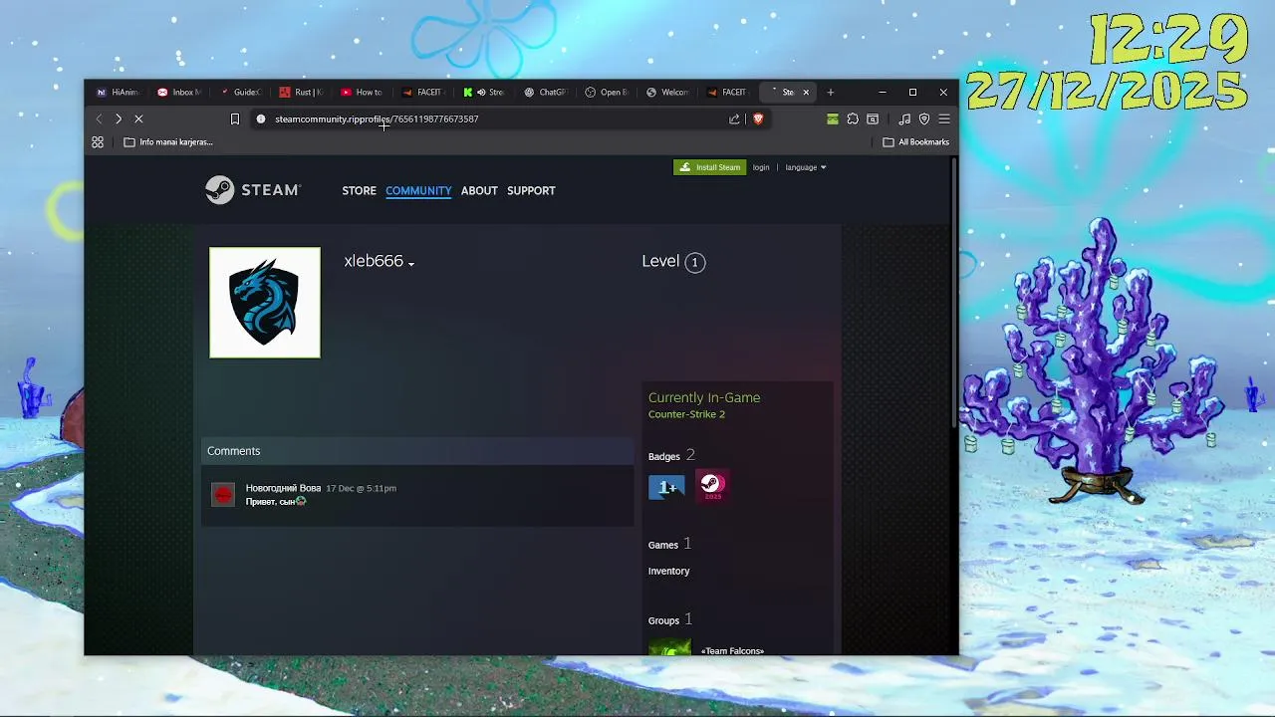Open the Team Falcons group
1275x717 pixels.
[732, 650]
